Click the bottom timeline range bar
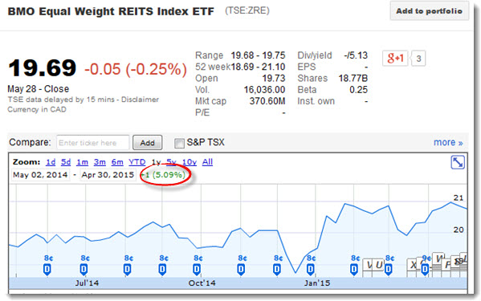 (x=238, y=283)
